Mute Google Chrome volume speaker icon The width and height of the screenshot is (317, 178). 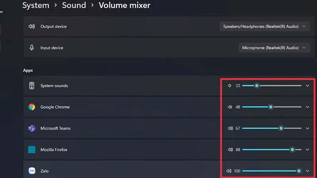point(229,107)
